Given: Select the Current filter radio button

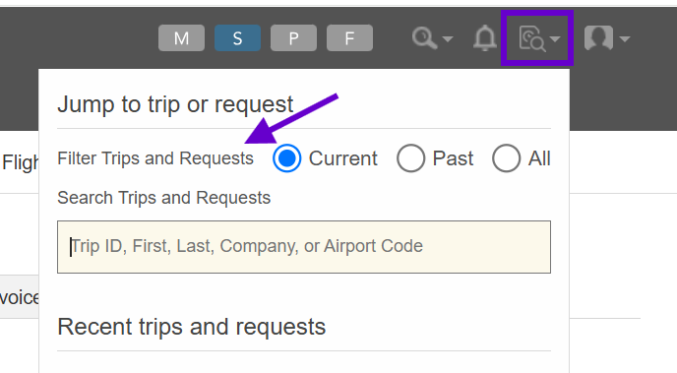Looking at the screenshot, I should click(x=286, y=158).
